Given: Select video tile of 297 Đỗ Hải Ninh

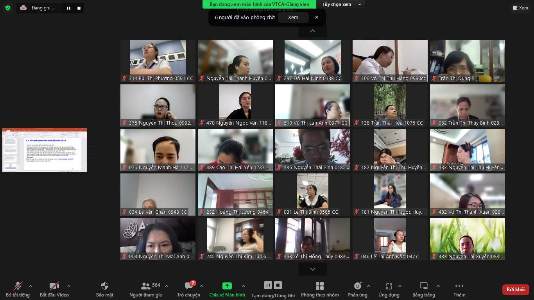Looking at the screenshot, I should coord(313,61).
